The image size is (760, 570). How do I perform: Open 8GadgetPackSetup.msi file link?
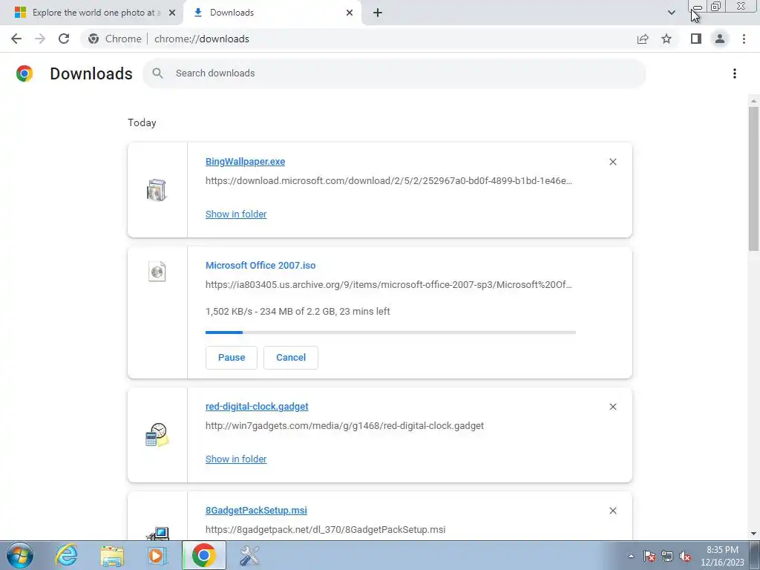(x=256, y=511)
